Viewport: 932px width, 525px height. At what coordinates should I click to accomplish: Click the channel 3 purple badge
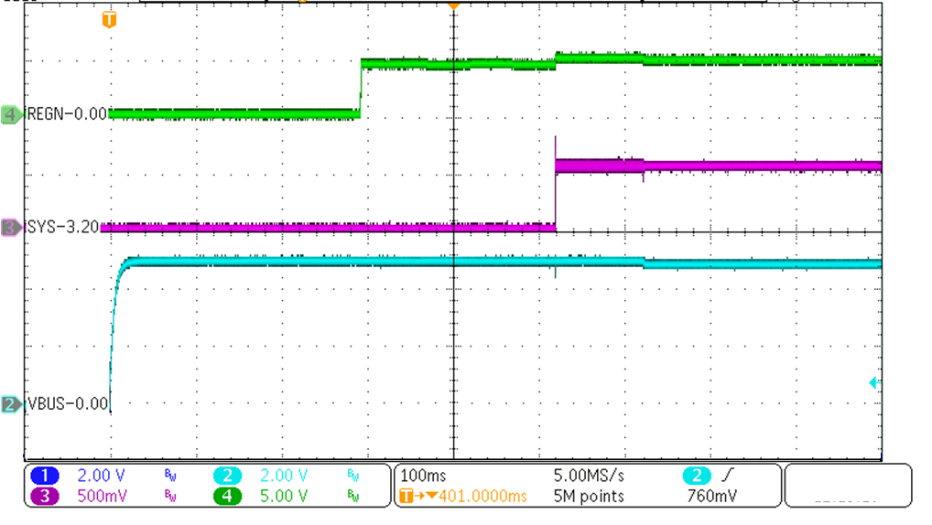44,497
